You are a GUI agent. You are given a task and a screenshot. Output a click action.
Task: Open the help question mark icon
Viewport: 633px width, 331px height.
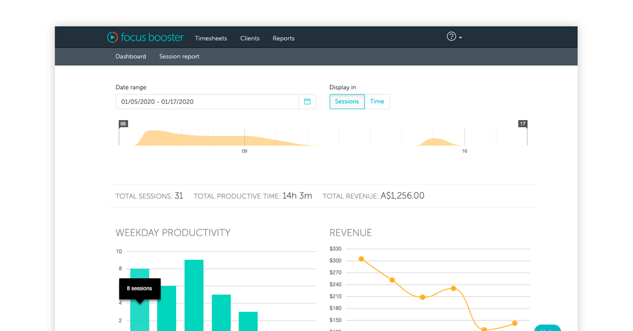pyautogui.click(x=452, y=36)
